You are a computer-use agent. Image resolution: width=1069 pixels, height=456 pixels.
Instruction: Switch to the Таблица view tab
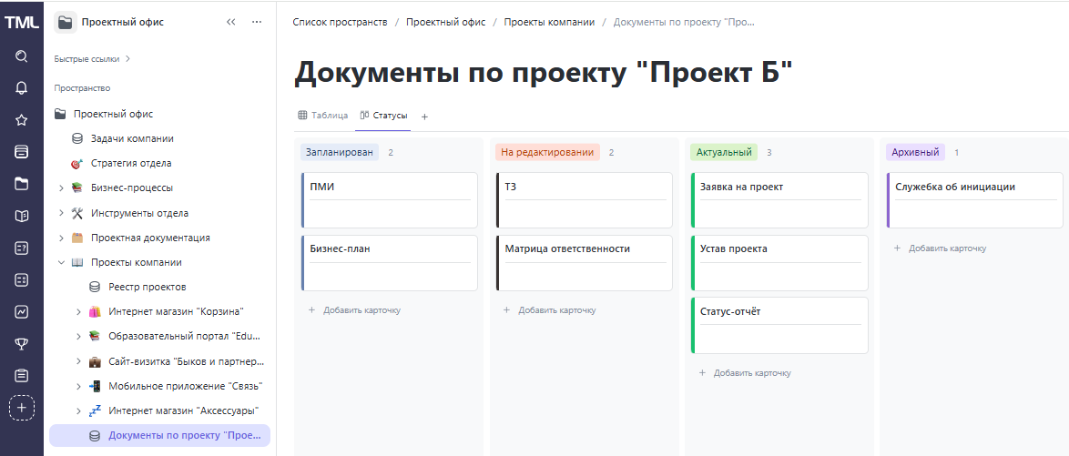(x=322, y=116)
